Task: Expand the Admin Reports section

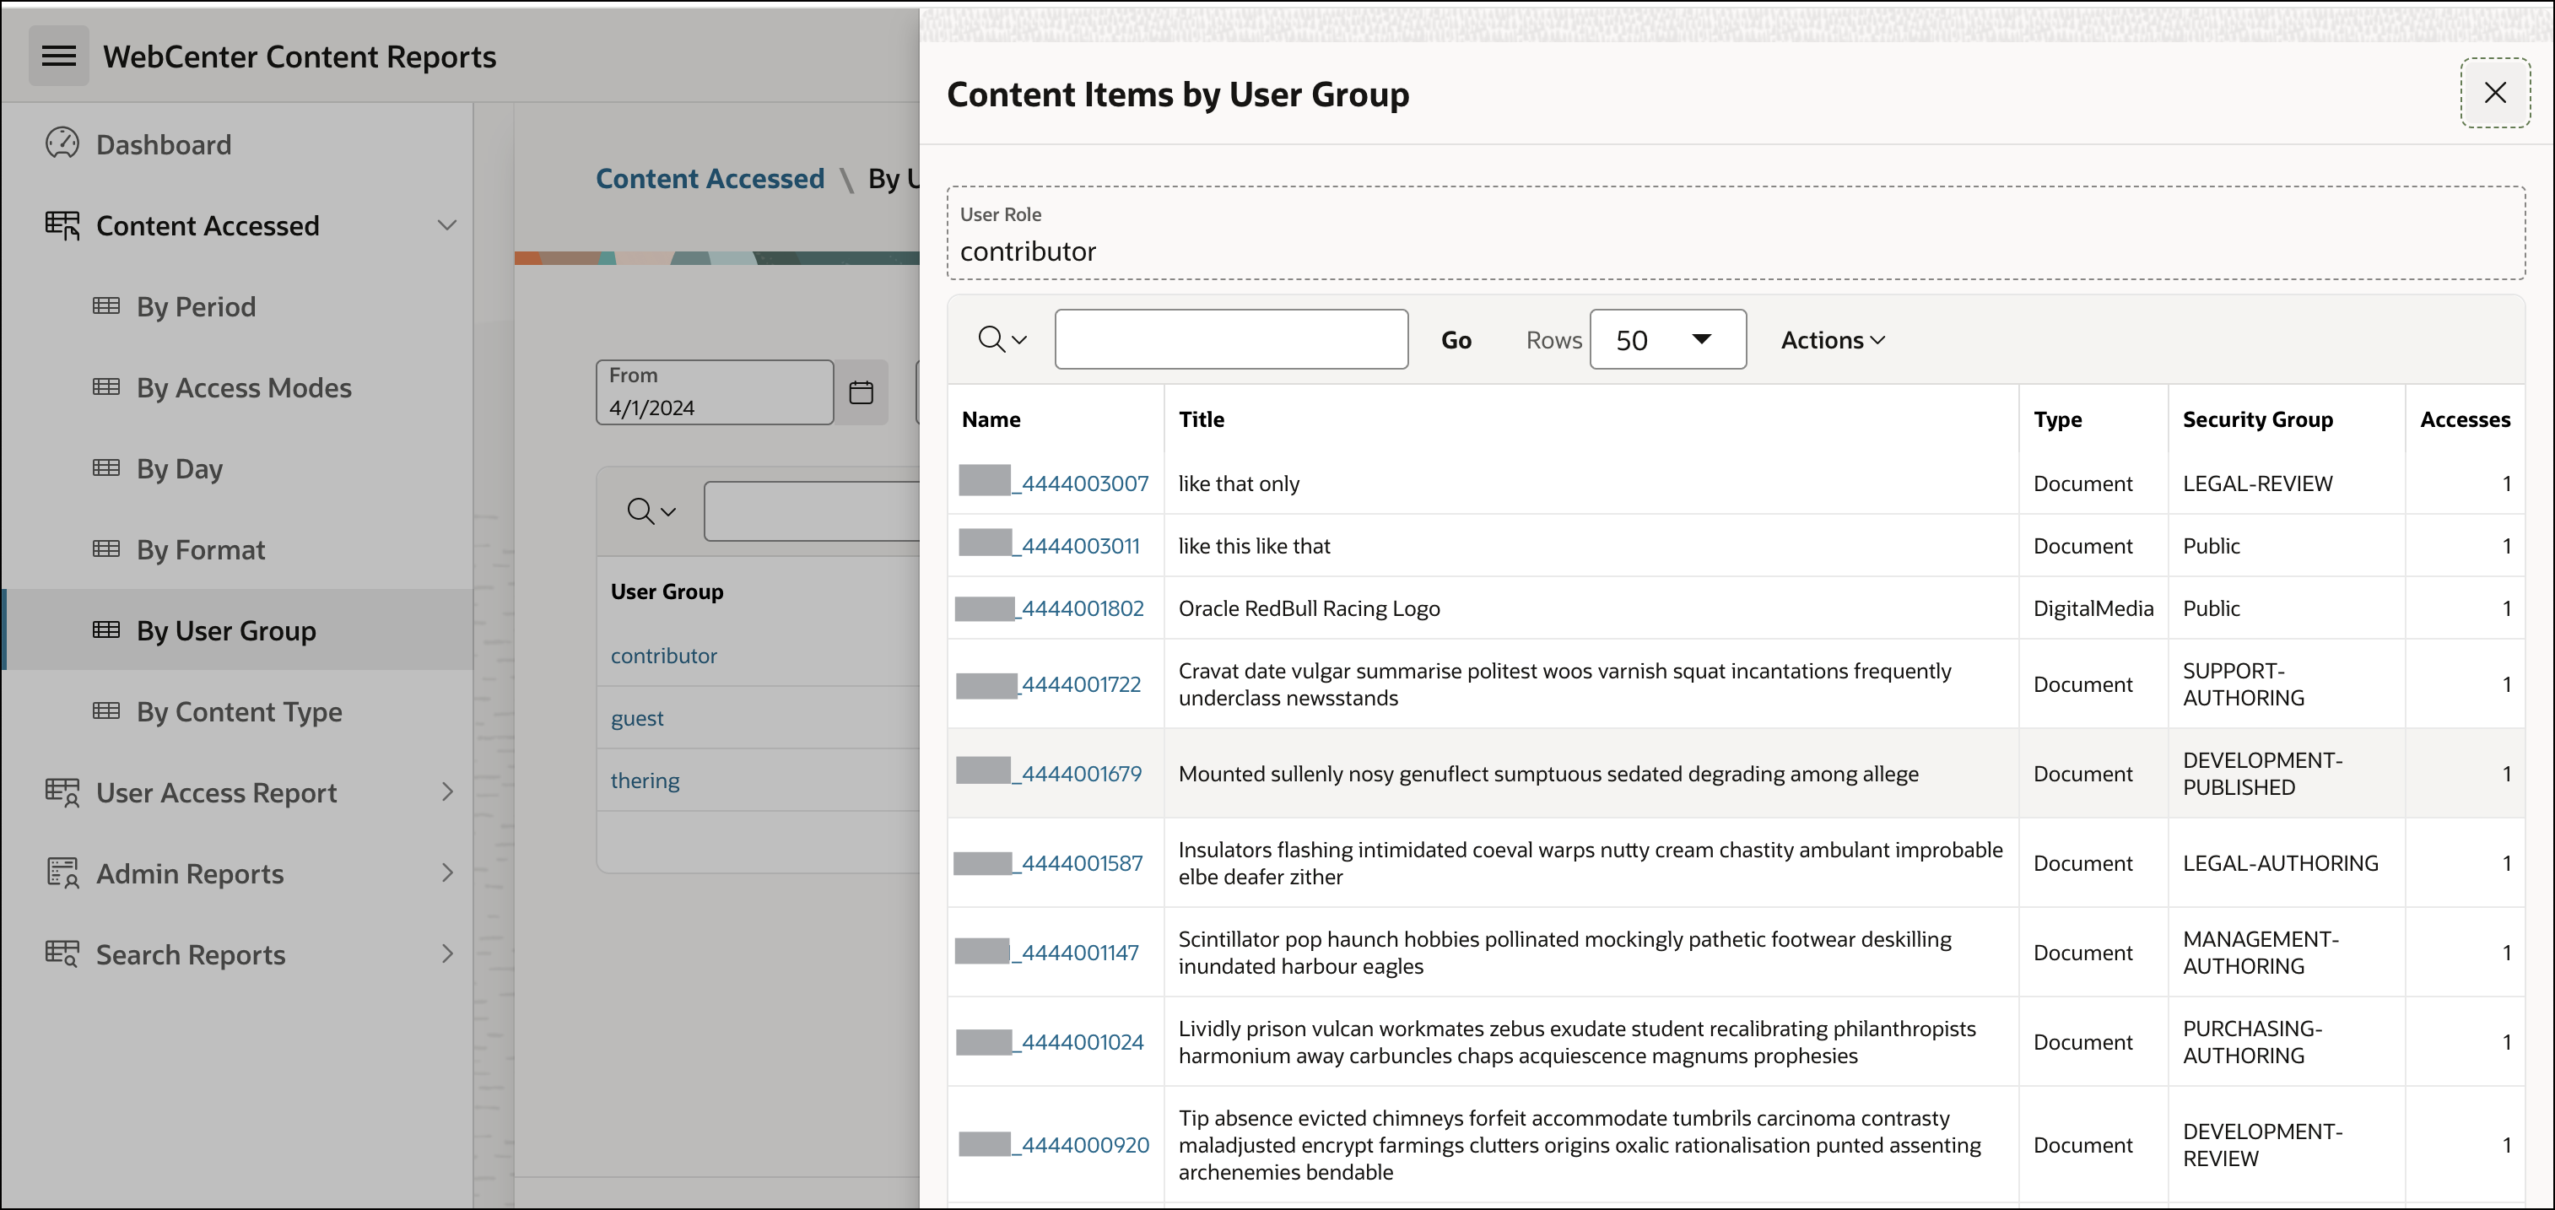Action: (x=447, y=872)
